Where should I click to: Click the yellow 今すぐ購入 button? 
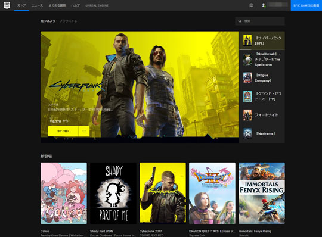click(63, 131)
